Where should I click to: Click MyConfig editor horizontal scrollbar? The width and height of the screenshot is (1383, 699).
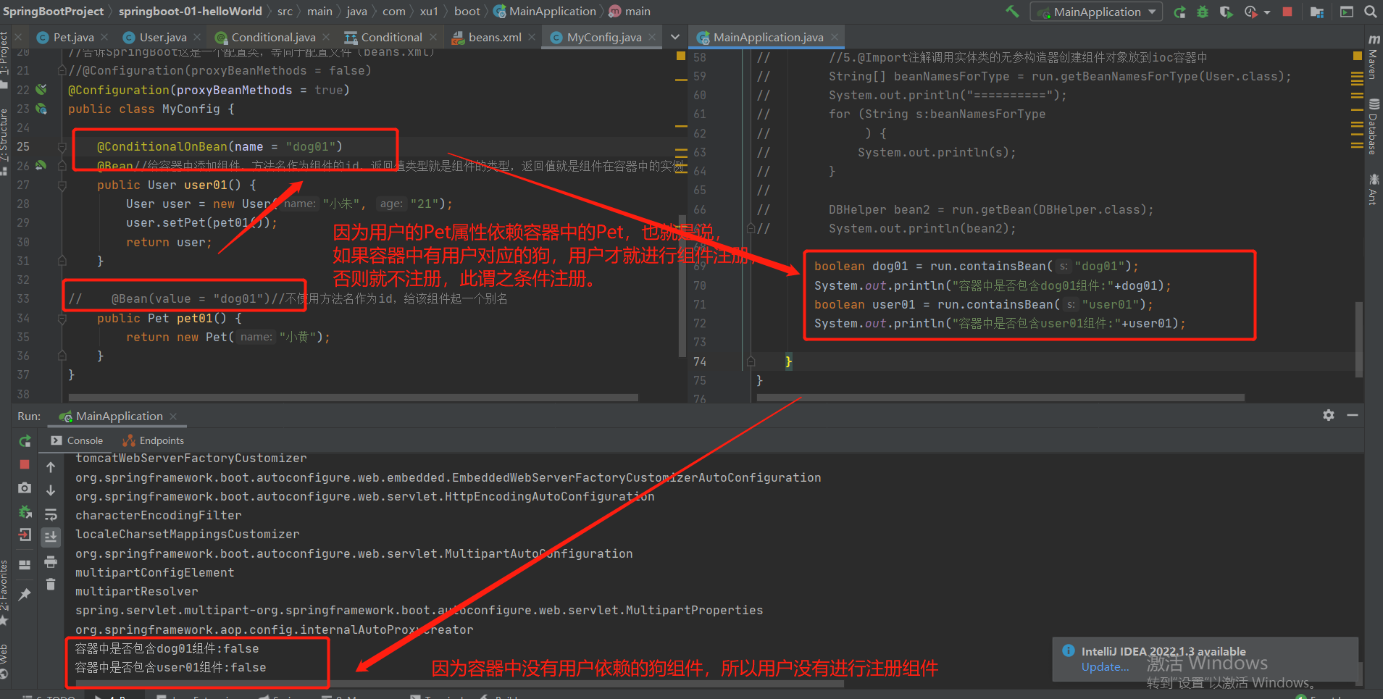point(354,397)
